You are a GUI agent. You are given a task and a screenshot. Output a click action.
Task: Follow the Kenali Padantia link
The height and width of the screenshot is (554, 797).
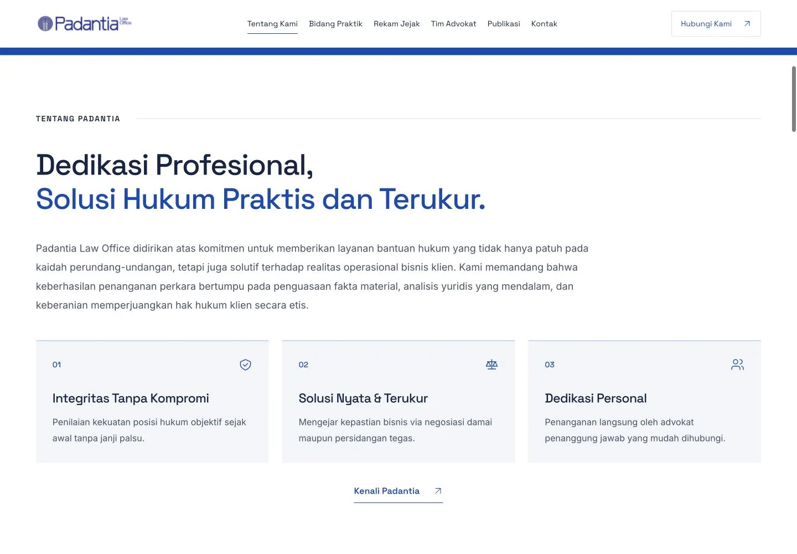(398, 491)
